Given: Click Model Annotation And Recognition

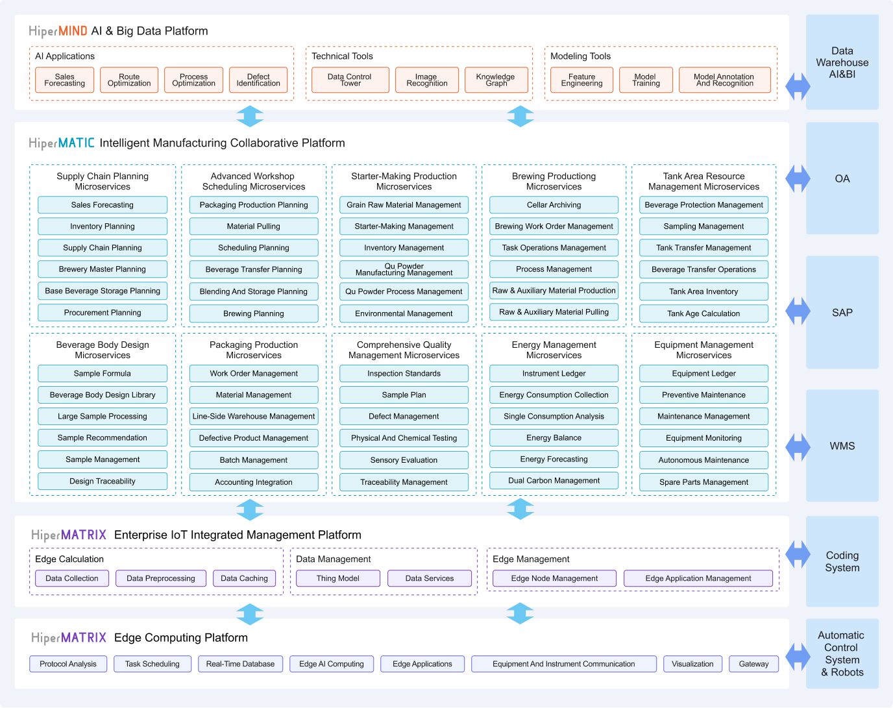Looking at the screenshot, I should click(725, 80).
